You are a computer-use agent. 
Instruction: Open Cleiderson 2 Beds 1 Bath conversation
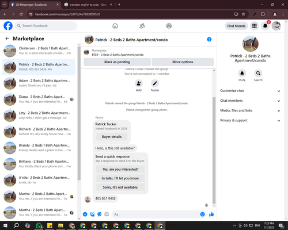pyautogui.click(x=39, y=51)
